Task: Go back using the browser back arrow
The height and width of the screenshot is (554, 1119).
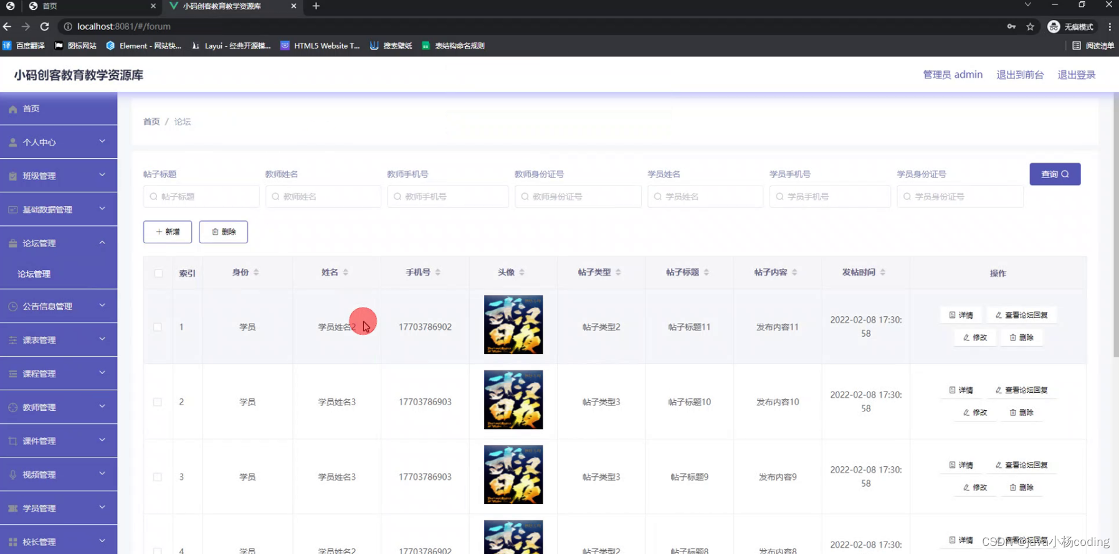Action: pyautogui.click(x=7, y=27)
